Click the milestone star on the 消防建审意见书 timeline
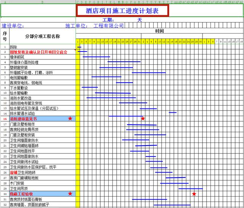Screen dimensions: 244x208 [143, 118]
